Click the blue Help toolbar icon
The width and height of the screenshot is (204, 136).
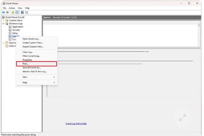pyautogui.click(x=22, y=13)
